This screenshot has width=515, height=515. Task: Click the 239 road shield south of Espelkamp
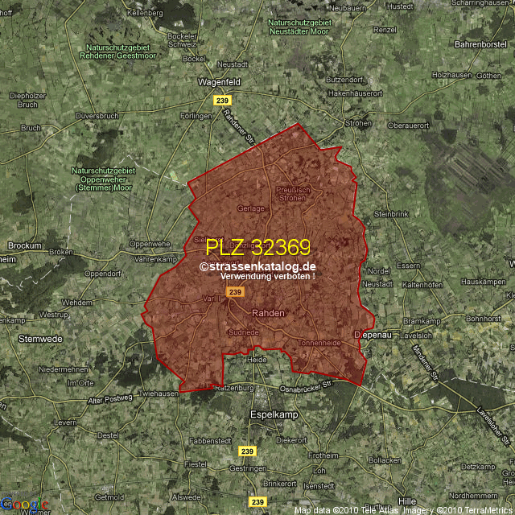pos(246,451)
